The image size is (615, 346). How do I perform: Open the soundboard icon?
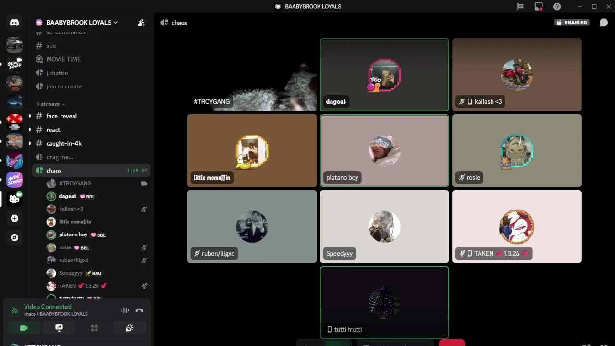point(129,328)
